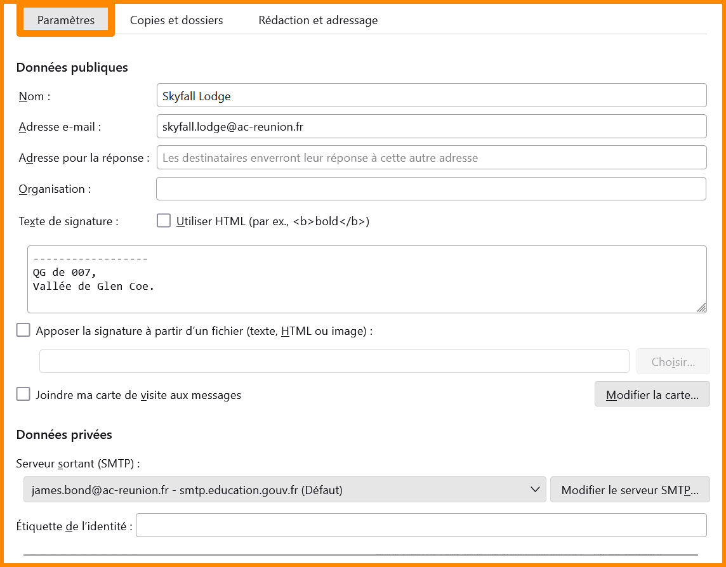Switch to the Paramètres tab
Screen dimensions: 726x567
66,20
